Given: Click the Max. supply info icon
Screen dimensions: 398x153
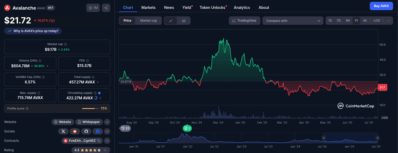Looking at the screenshot, I should coord(39,93).
